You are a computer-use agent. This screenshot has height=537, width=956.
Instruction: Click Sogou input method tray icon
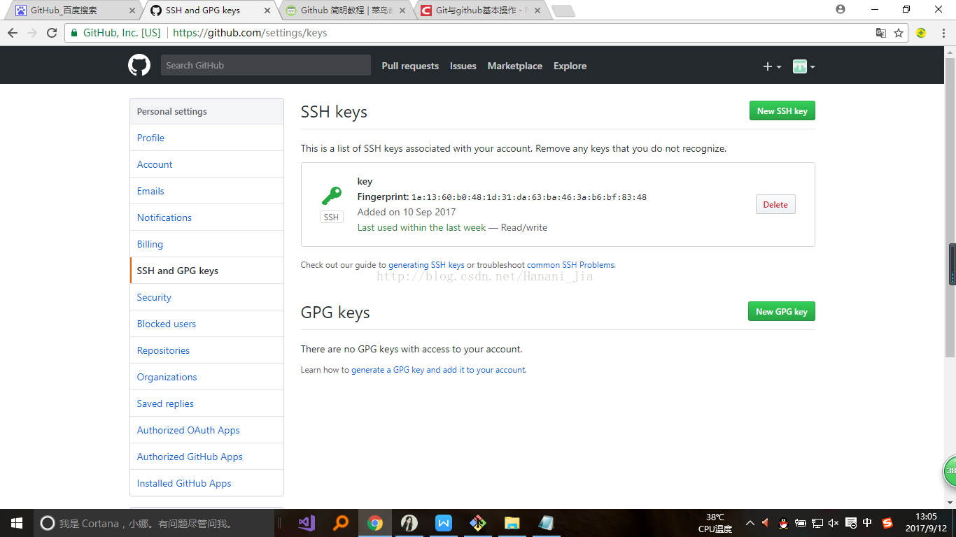click(887, 522)
